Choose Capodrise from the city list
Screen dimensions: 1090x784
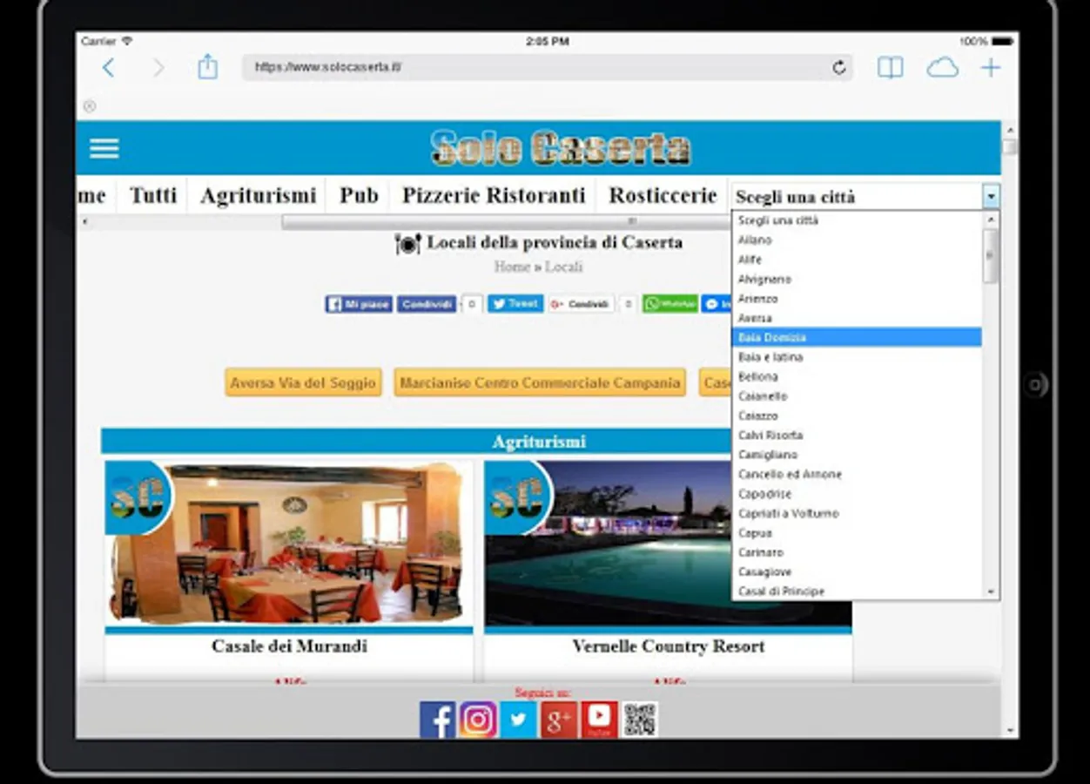tap(857, 494)
